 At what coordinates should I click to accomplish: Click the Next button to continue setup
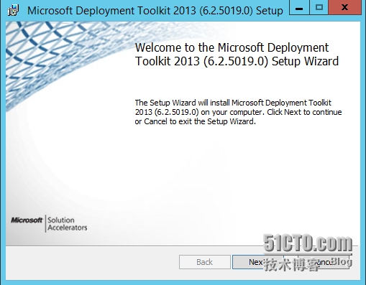pos(258,262)
